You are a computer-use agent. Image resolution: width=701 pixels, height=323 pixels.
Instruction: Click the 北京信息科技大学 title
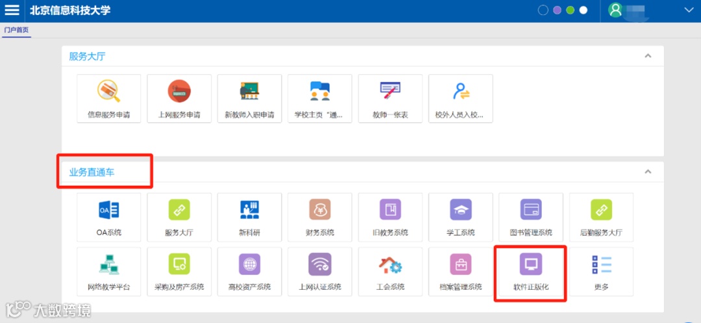(69, 10)
